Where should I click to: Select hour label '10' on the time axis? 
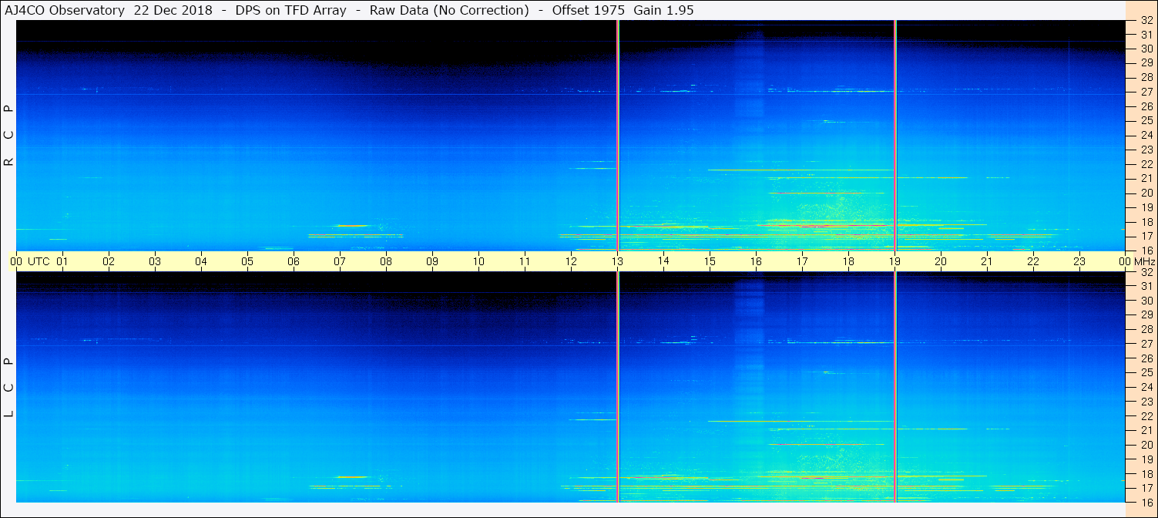coord(478,261)
